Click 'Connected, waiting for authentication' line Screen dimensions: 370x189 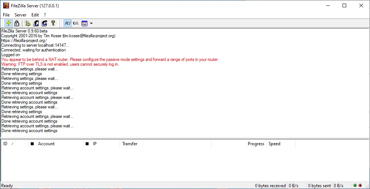[34, 50]
